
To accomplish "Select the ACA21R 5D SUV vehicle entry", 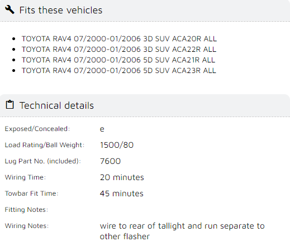I will coord(118,60).
